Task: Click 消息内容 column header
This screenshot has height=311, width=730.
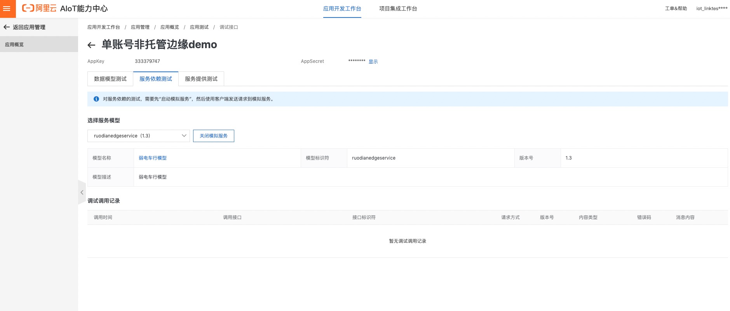Action: pyautogui.click(x=685, y=217)
